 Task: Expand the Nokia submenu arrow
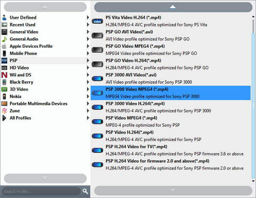click(x=88, y=96)
